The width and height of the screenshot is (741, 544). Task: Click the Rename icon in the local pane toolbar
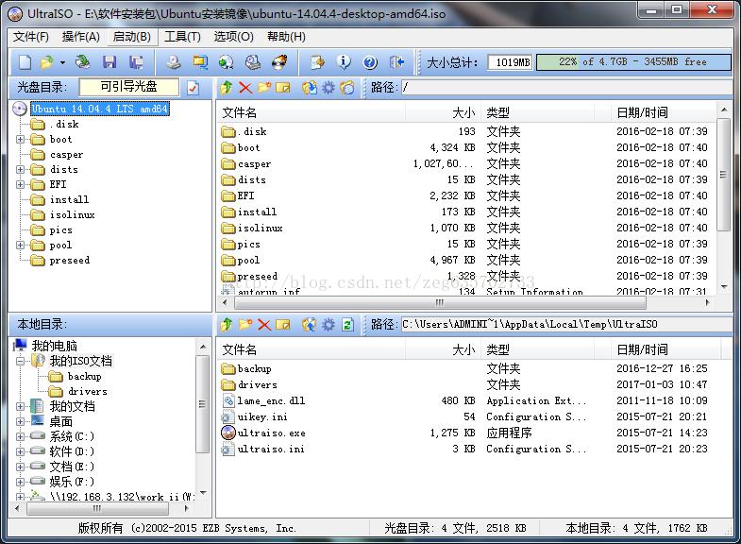pos(283,325)
